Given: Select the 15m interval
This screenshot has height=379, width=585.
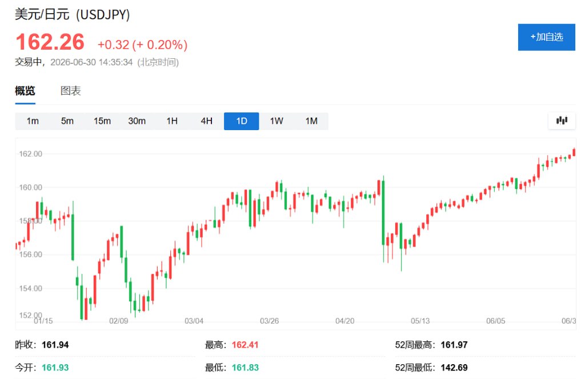Looking at the screenshot, I should pyautogui.click(x=102, y=121).
